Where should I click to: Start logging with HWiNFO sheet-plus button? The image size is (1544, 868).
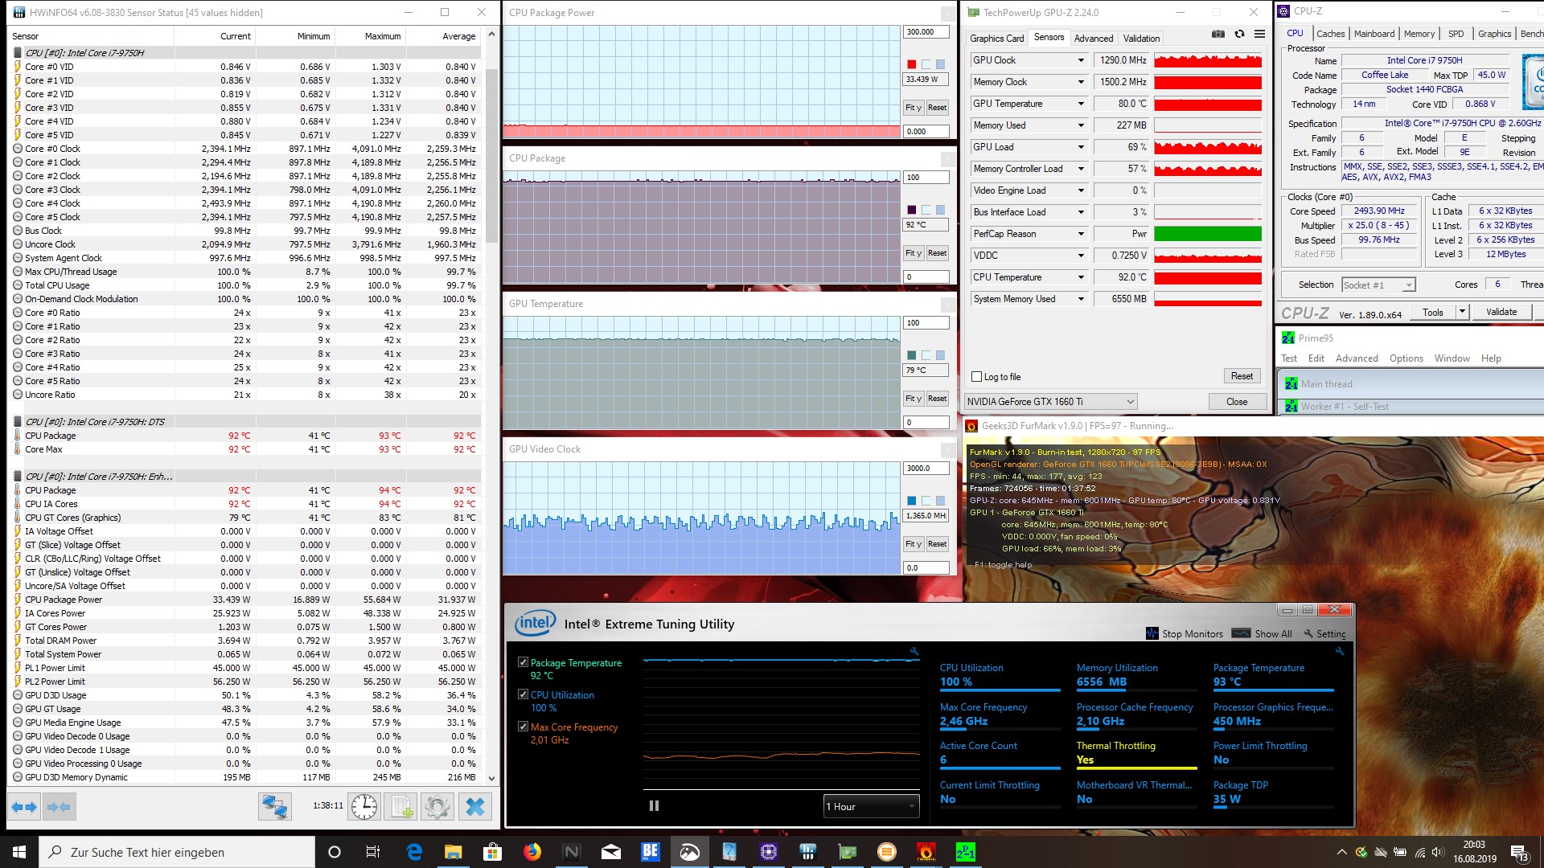coord(401,806)
